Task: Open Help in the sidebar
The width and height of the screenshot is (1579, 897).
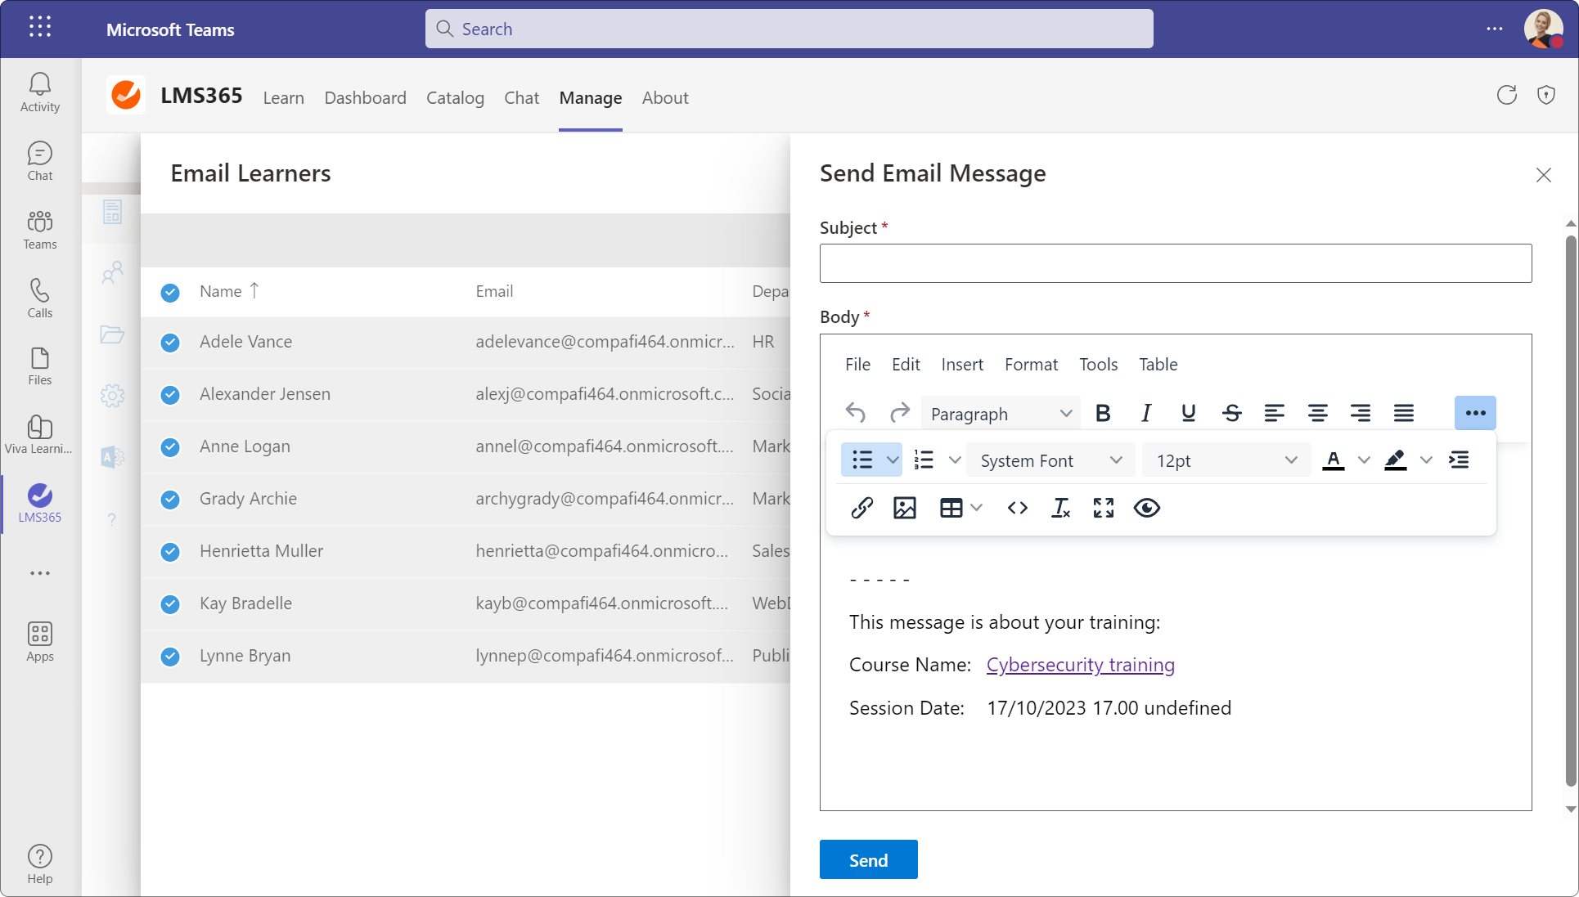Action: click(x=40, y=864)
